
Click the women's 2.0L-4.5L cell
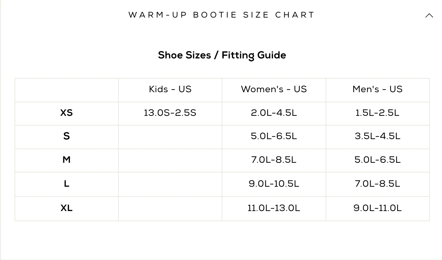click(x=274, y=113)
